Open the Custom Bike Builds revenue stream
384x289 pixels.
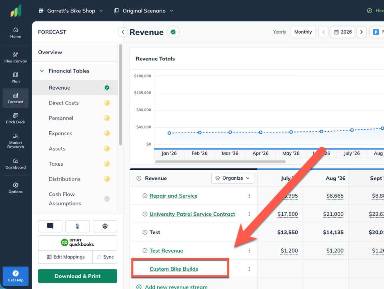coord(174,269)
